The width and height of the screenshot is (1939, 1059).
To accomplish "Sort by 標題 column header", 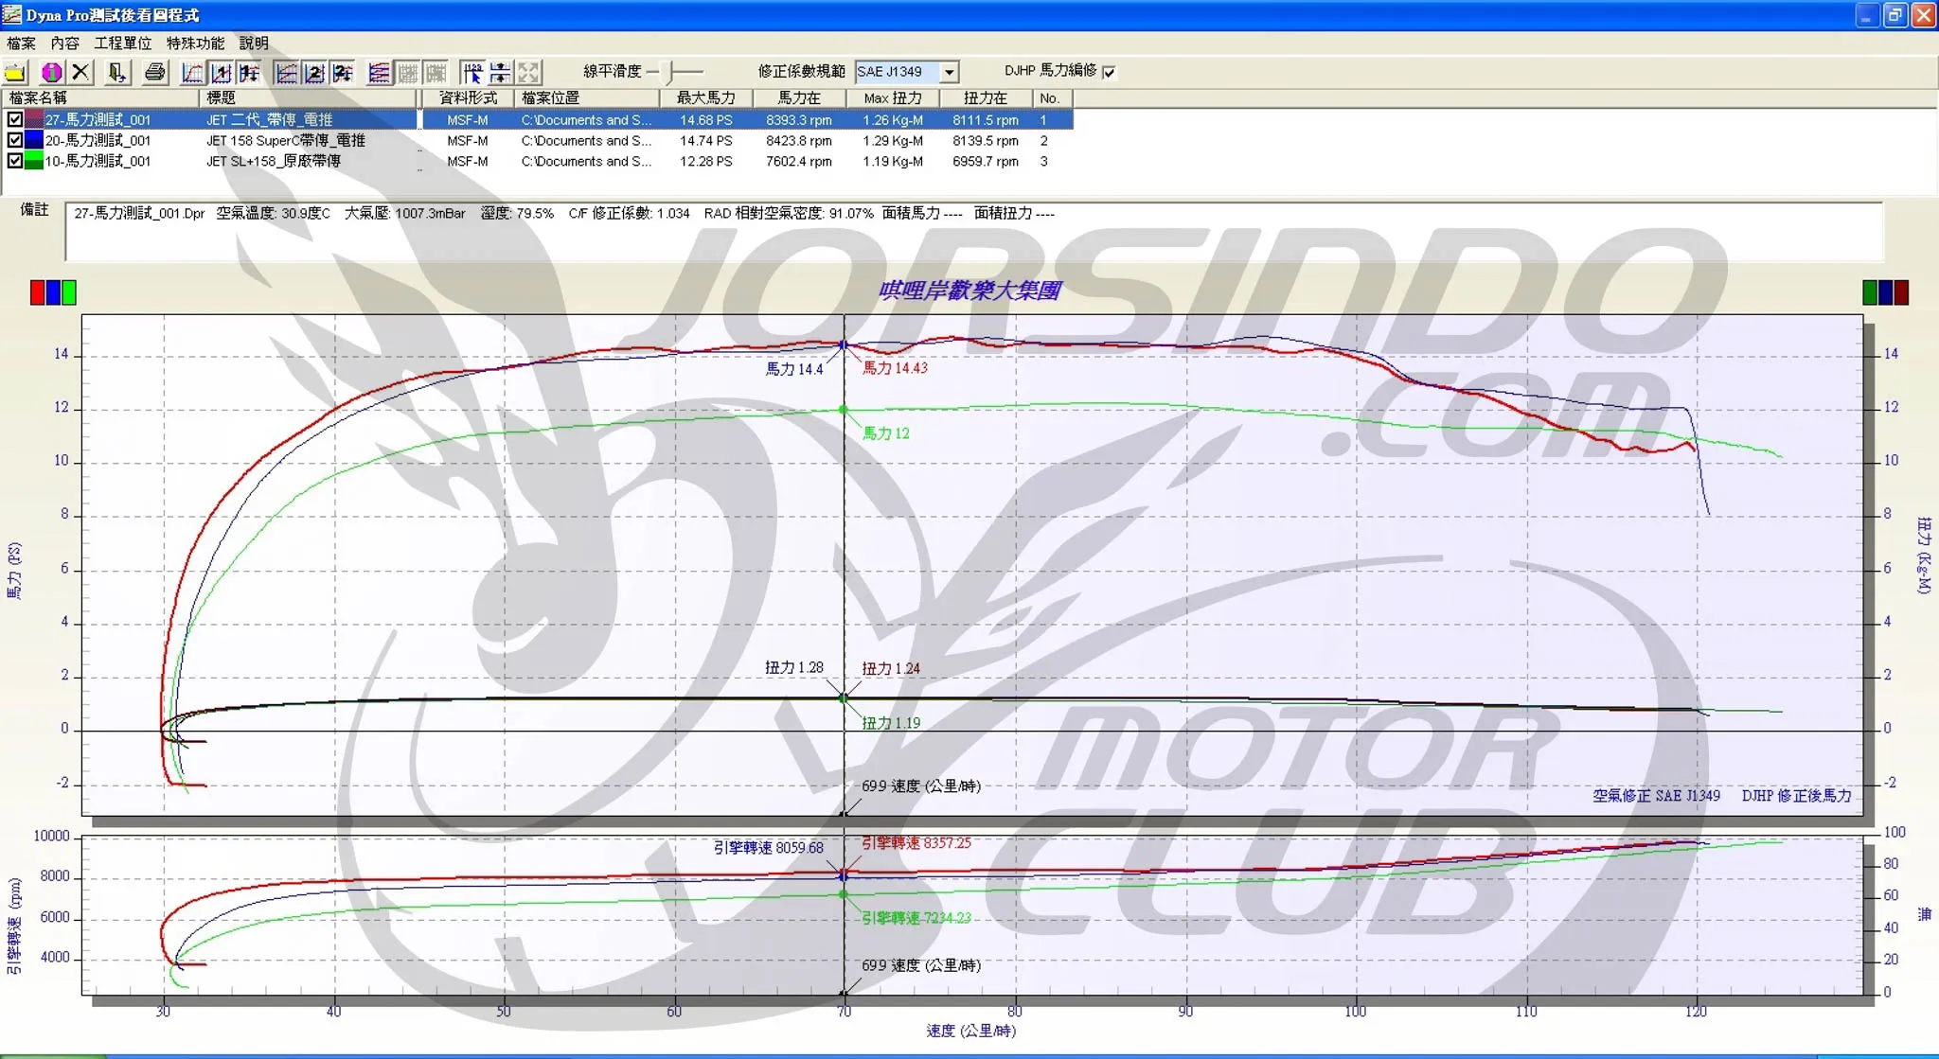I will point(309,97).
